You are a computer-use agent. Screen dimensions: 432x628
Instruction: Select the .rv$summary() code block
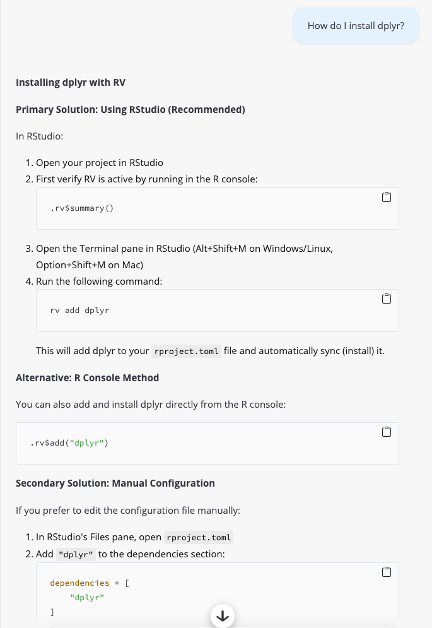pyautogui.click(x=217, y=208)
